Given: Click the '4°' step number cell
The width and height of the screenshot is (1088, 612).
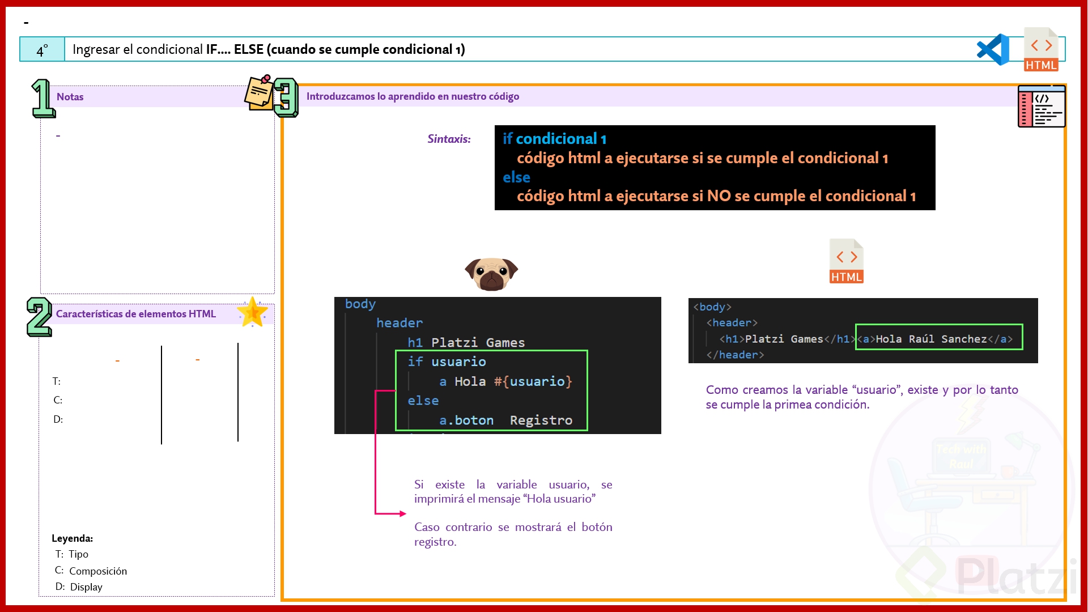Looking at the screenshot, I should pyautogui.click(x=42, y=50).
